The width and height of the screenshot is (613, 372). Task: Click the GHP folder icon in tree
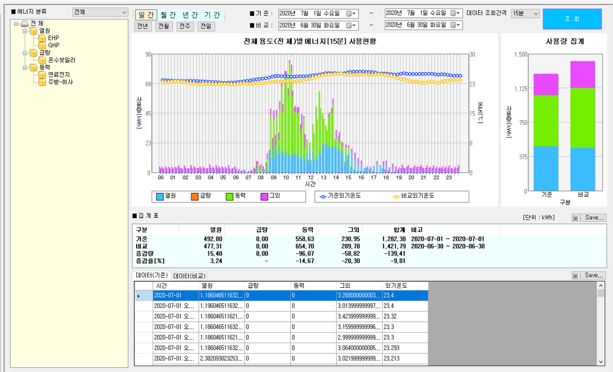(42, 46)
